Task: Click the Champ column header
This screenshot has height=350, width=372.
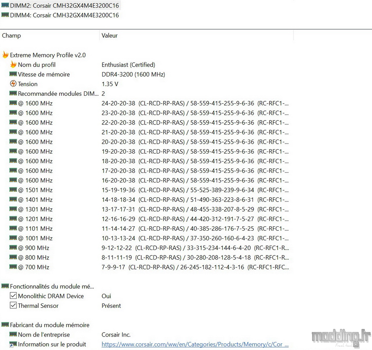Action: [11, 35]
